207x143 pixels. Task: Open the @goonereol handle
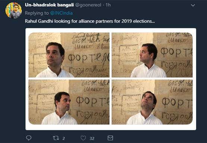(88, 5)
